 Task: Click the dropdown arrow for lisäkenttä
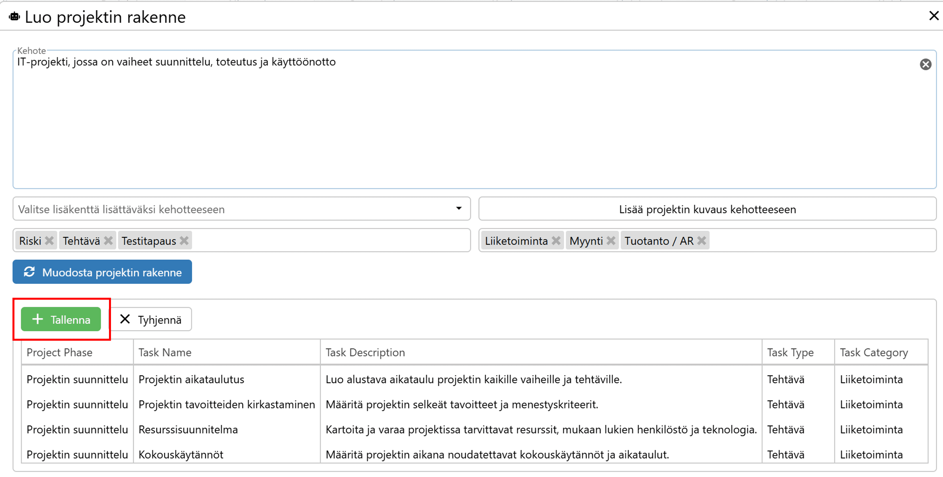(x=459, y=208)
